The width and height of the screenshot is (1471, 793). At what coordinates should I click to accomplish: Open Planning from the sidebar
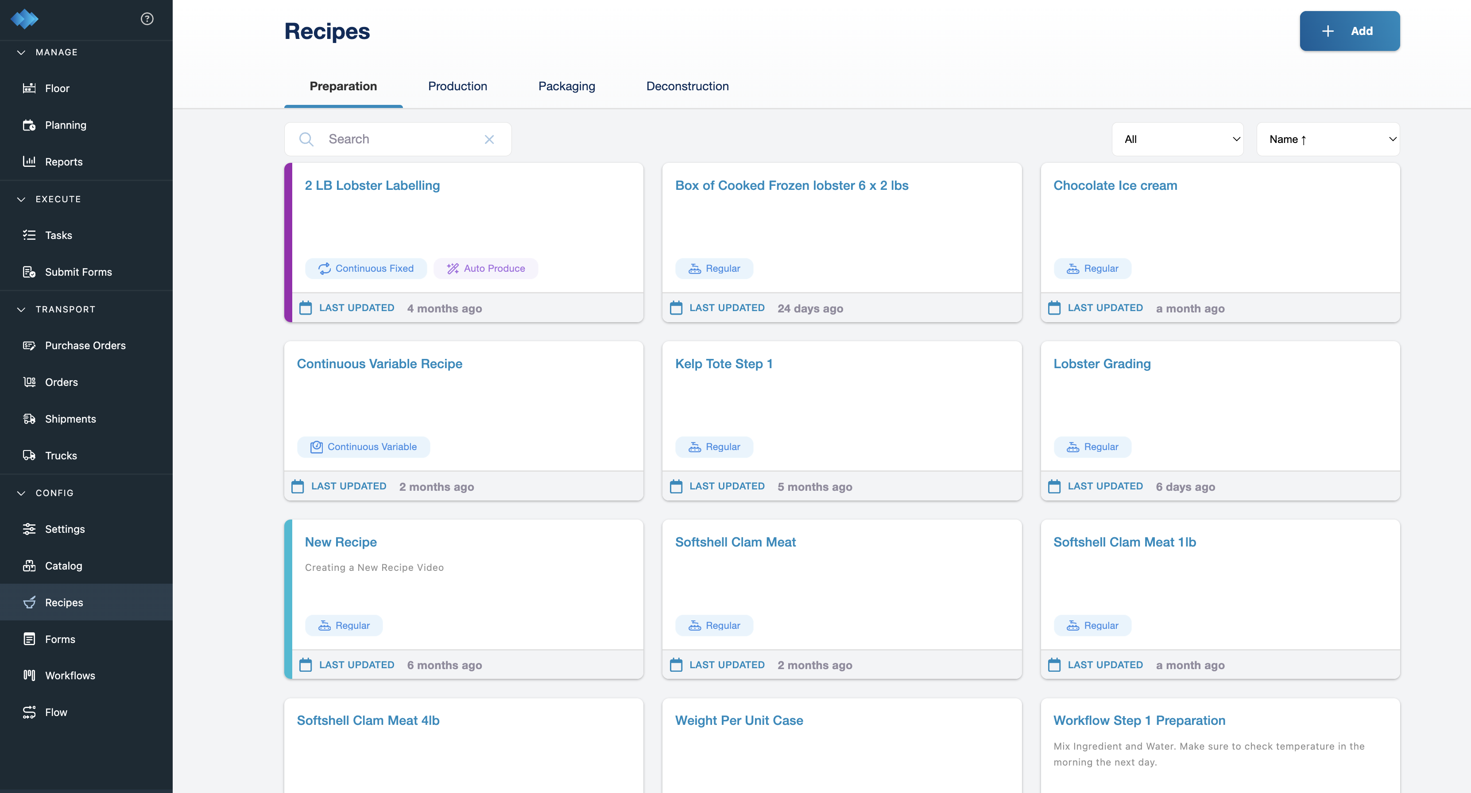(65, 125)
